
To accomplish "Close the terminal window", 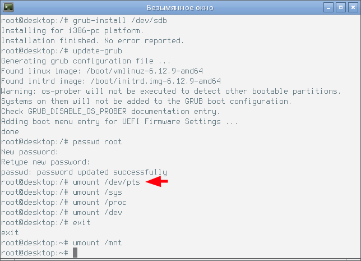I will 353,8.
